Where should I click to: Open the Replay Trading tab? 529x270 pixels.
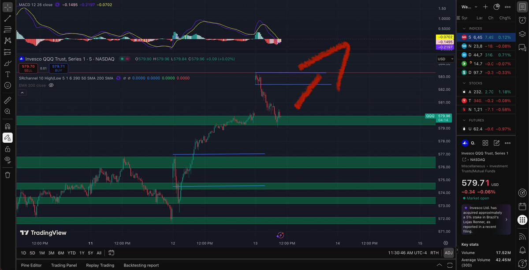(100, 265)
